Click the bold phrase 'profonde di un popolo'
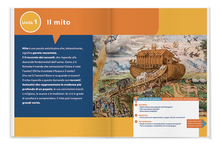The width and height of the screenshot is (222, 152). [37, 89]
